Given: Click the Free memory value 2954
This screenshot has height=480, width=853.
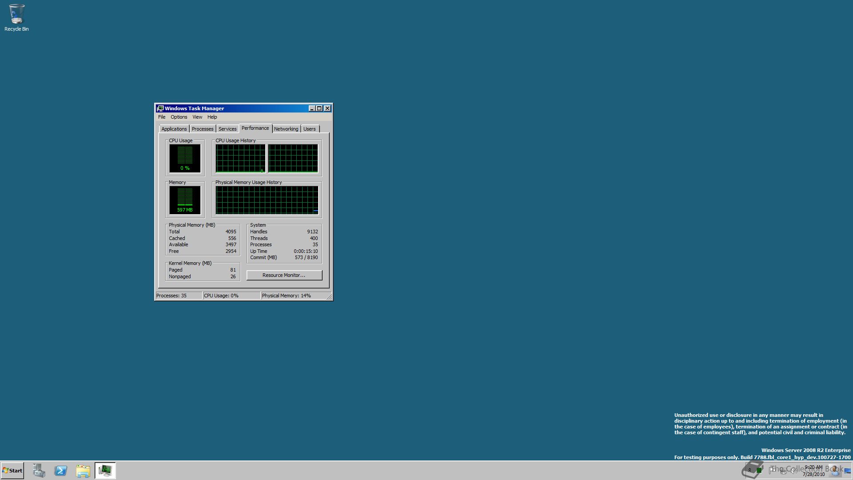Looking at the screenshot, I should point(231,251).
